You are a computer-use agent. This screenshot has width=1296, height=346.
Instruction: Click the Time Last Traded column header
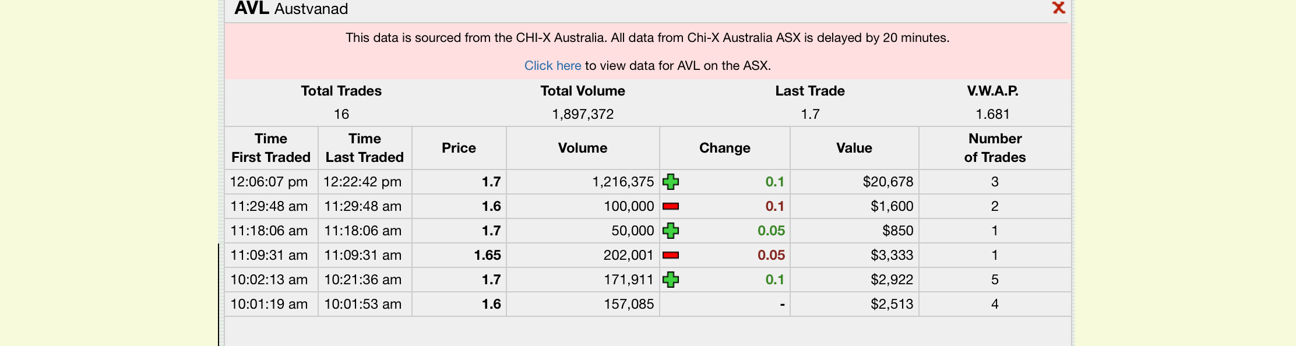[x=365, y=148]
